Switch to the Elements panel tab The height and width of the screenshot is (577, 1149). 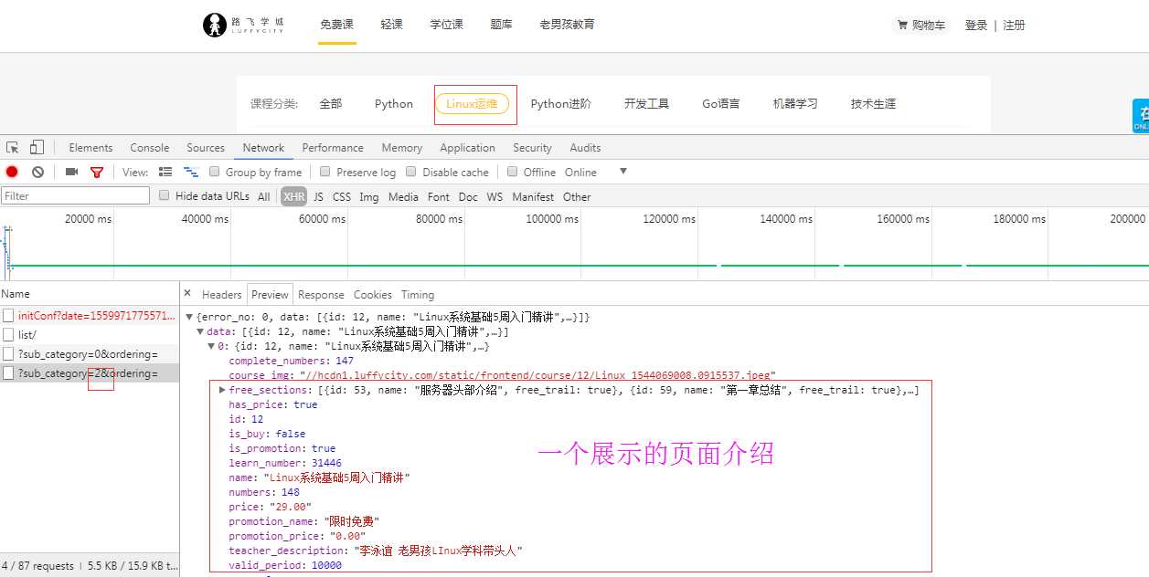click(x=90, y=148)
